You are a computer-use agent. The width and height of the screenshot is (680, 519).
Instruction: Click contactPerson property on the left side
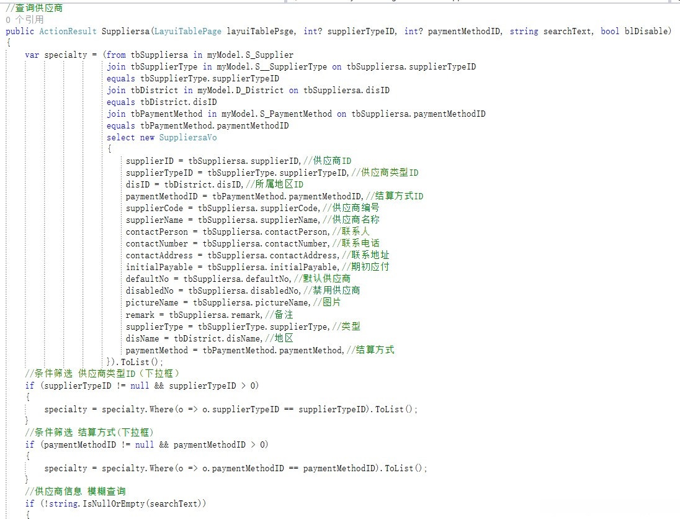coord(157,232)
